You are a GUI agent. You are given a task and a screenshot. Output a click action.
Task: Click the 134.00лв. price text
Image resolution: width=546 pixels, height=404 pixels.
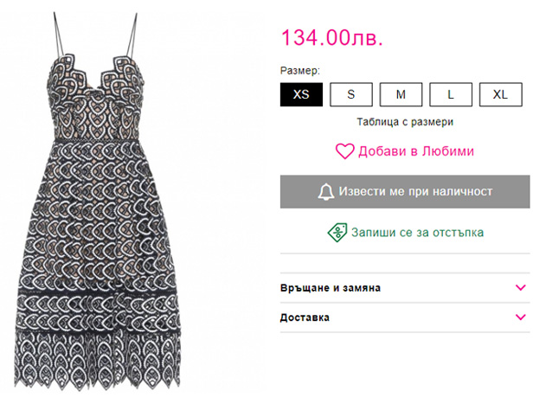[x=331, y=38]
